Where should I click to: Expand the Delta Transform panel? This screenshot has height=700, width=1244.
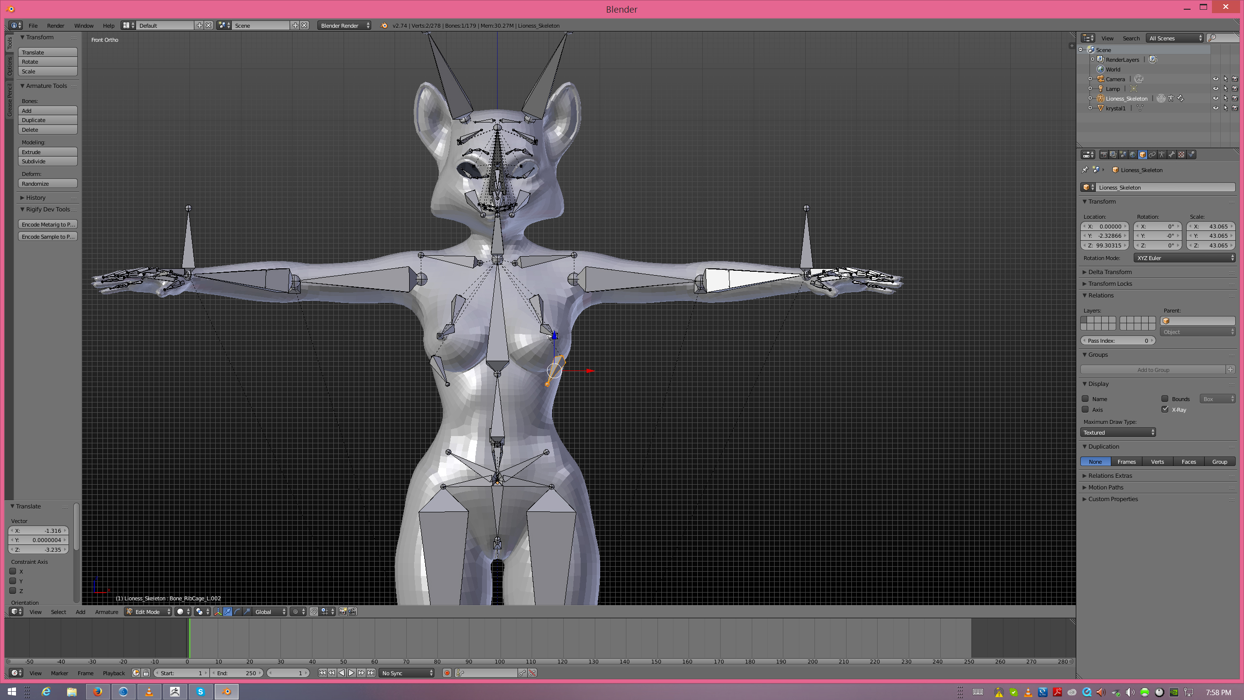point(1110,272)
